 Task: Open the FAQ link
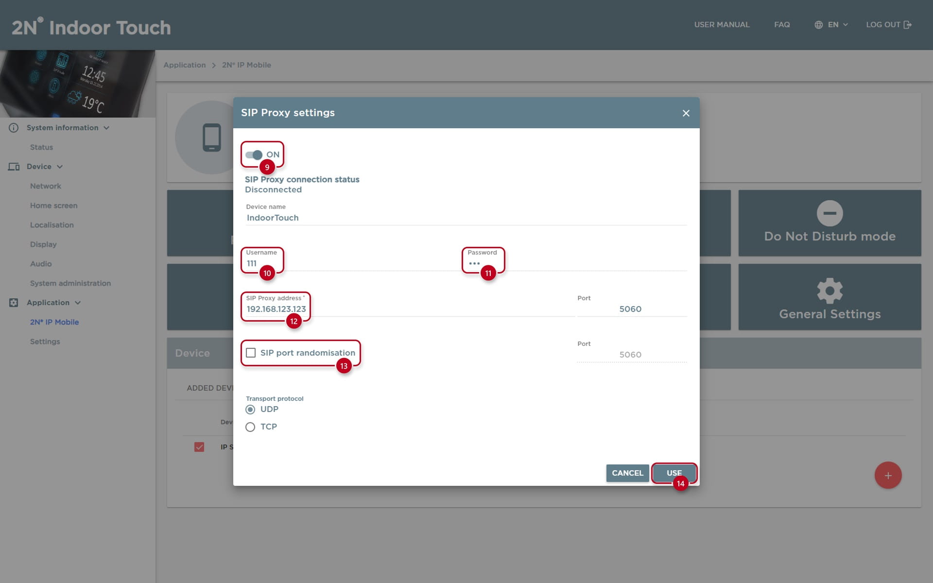coord(782,25)
